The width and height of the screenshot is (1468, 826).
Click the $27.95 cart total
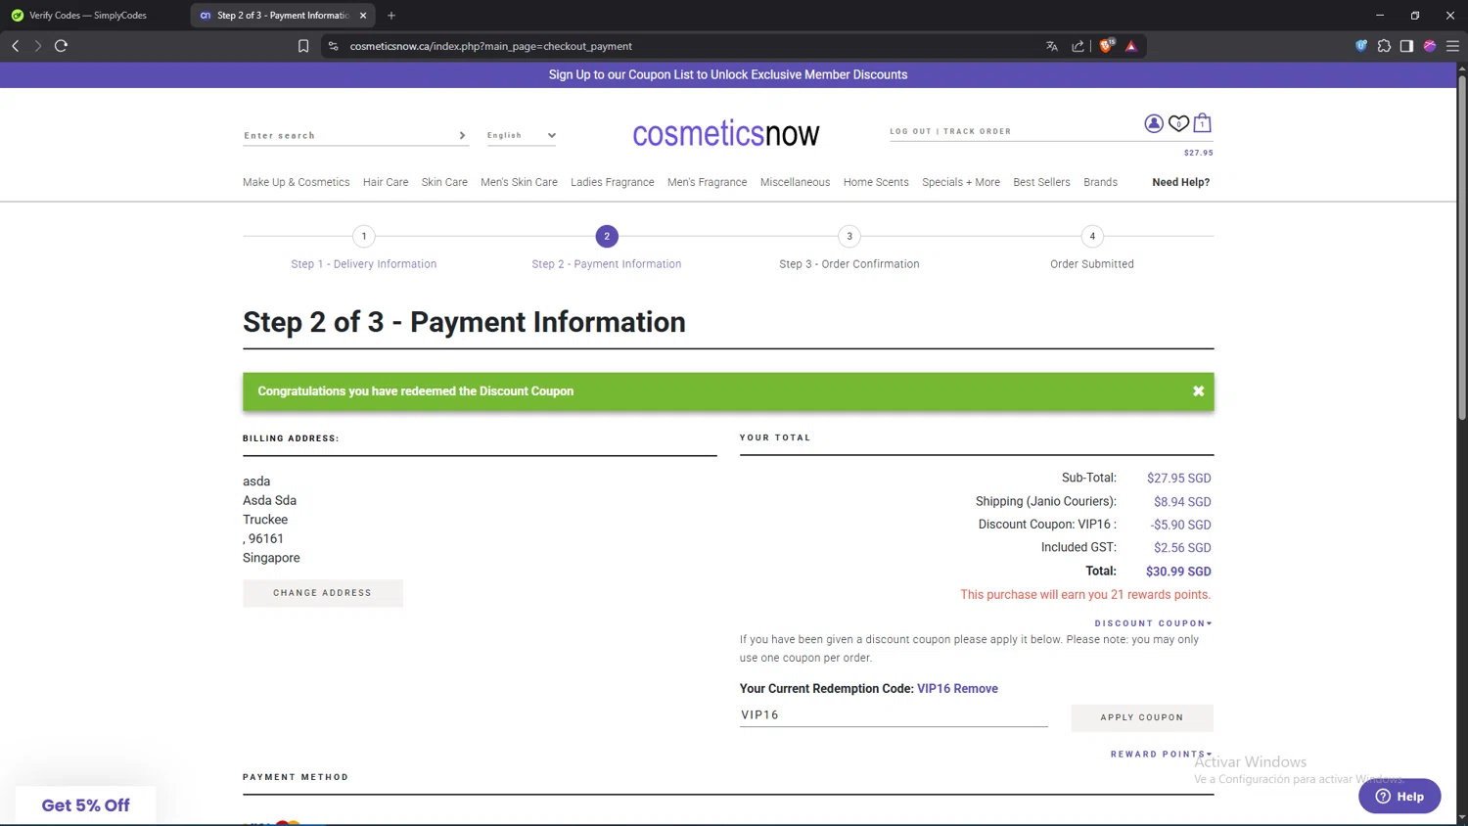[x=1198, y=153]
